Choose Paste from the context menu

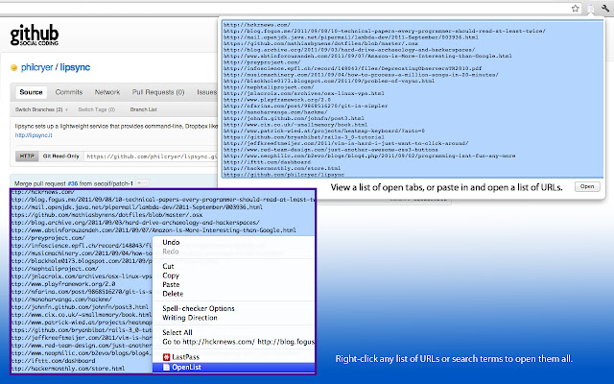coord(171,284)
